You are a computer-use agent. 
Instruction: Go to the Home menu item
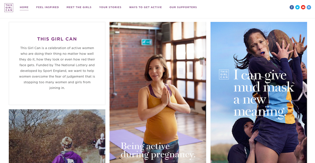[x=24, y=7]
